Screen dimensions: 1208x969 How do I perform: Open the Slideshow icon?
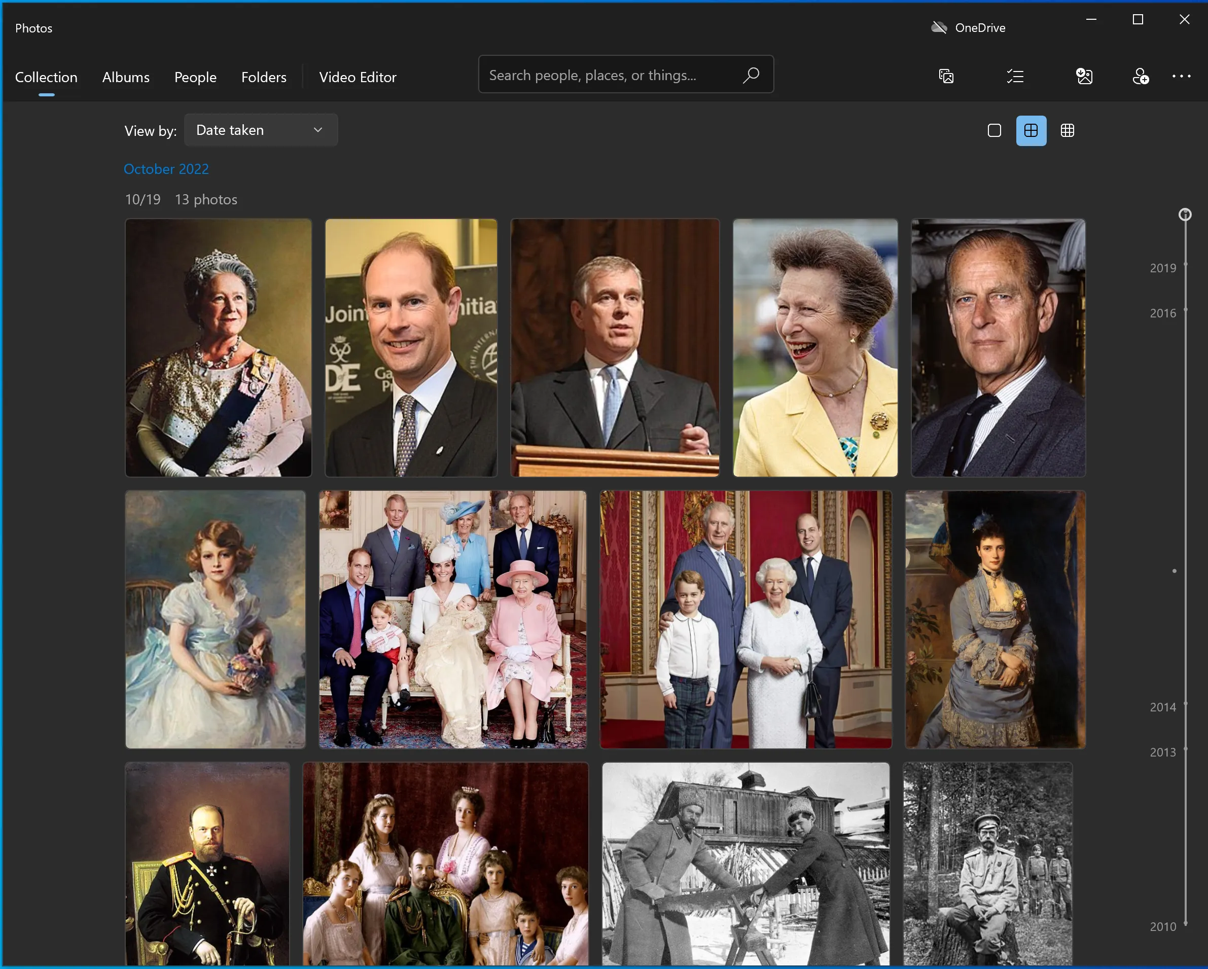point(946,75)
